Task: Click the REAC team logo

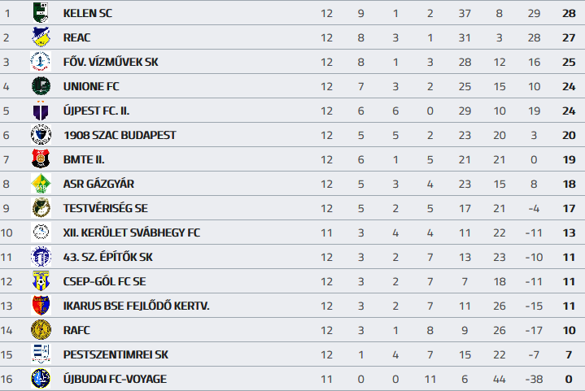Action: (41, 37)
